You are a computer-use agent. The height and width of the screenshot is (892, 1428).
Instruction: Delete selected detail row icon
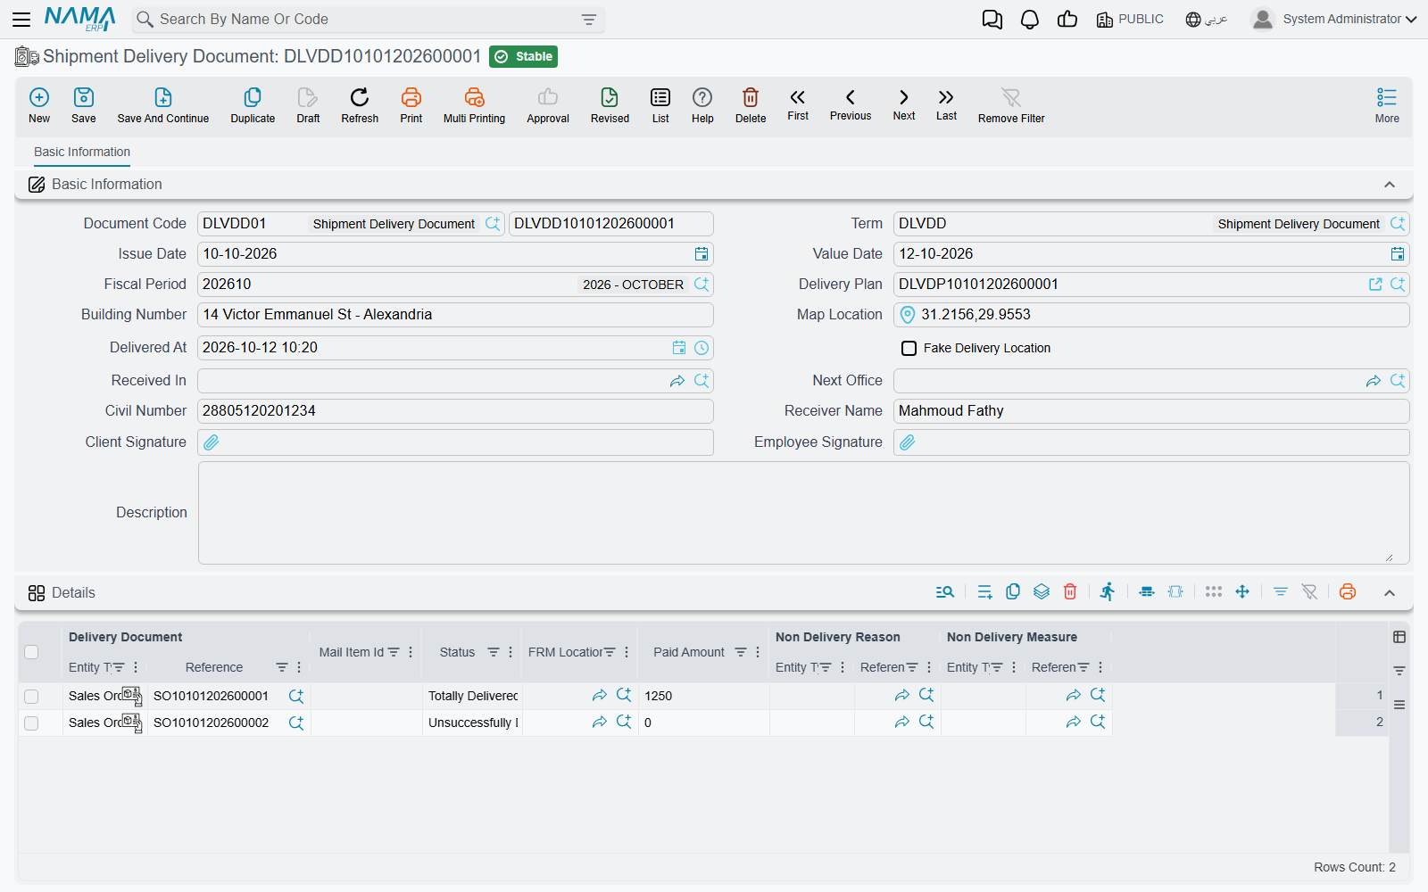(x=1070, y=592)
